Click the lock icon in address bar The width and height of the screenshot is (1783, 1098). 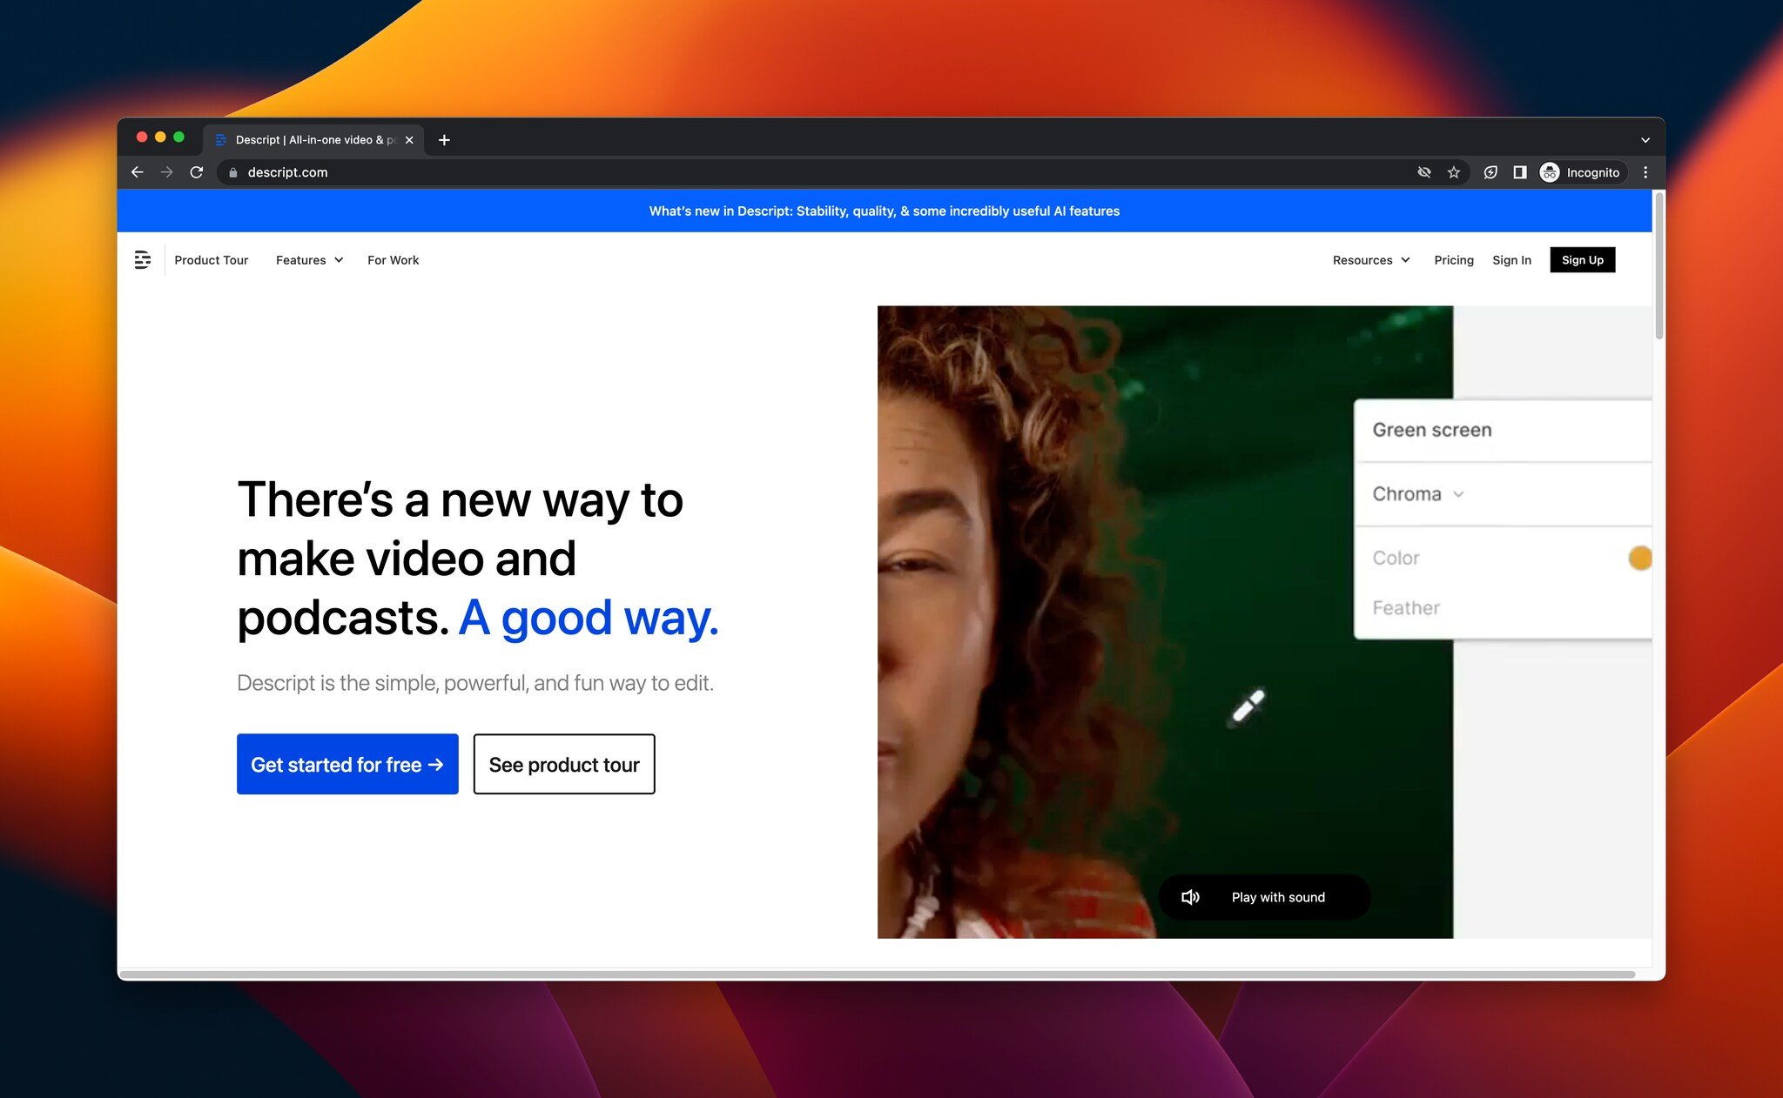click(x=232, y=172)
